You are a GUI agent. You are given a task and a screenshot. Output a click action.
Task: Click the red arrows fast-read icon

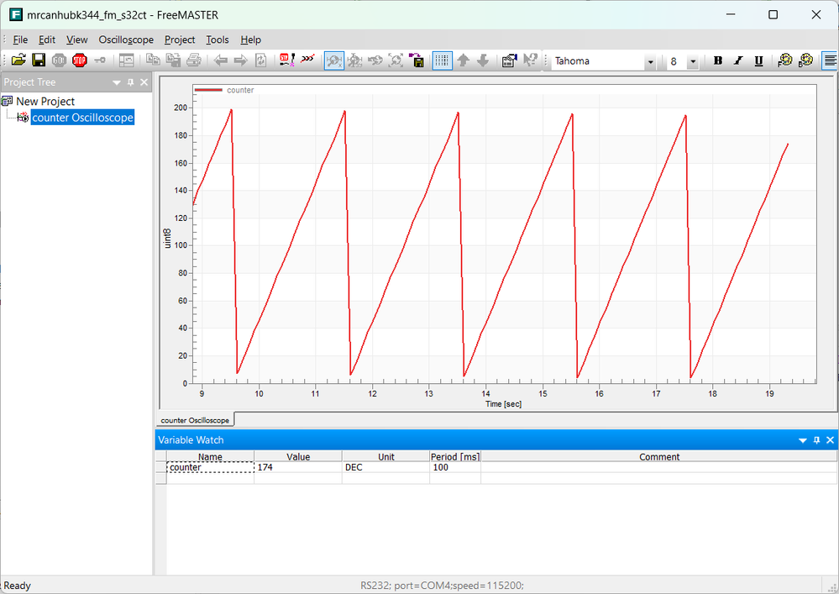(307, 60)
